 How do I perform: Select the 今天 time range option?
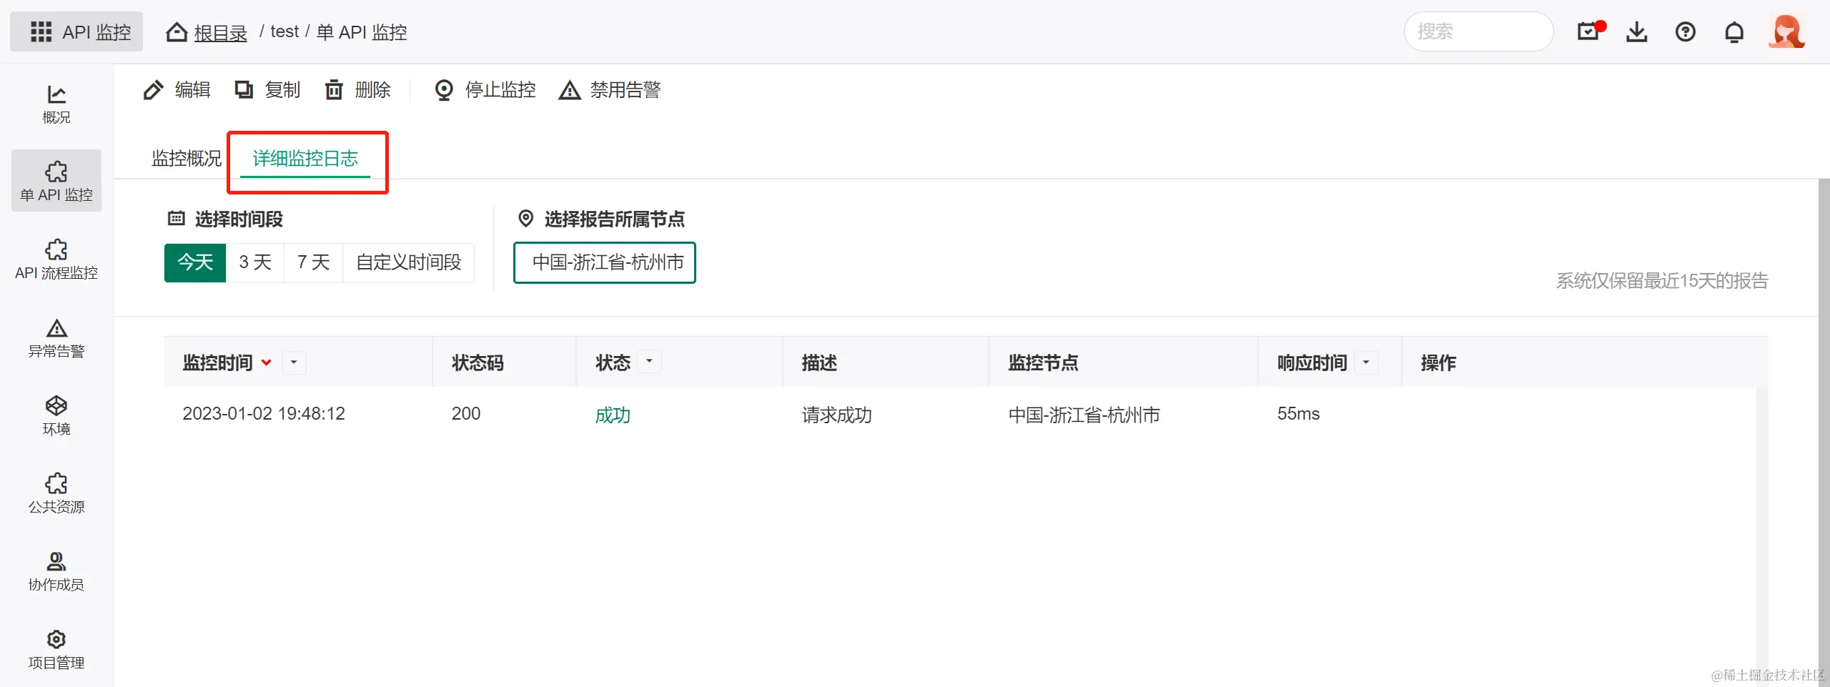point(195,262)
